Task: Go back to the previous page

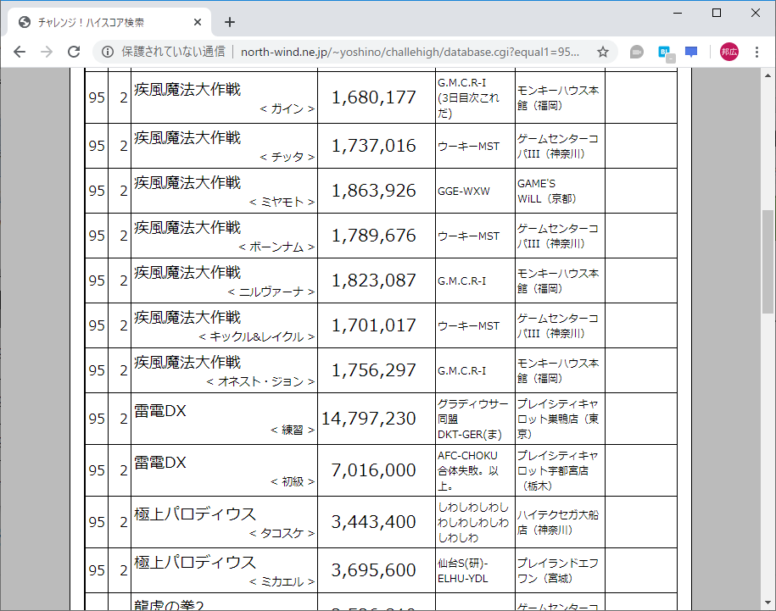Action: [x=19, y=52]
